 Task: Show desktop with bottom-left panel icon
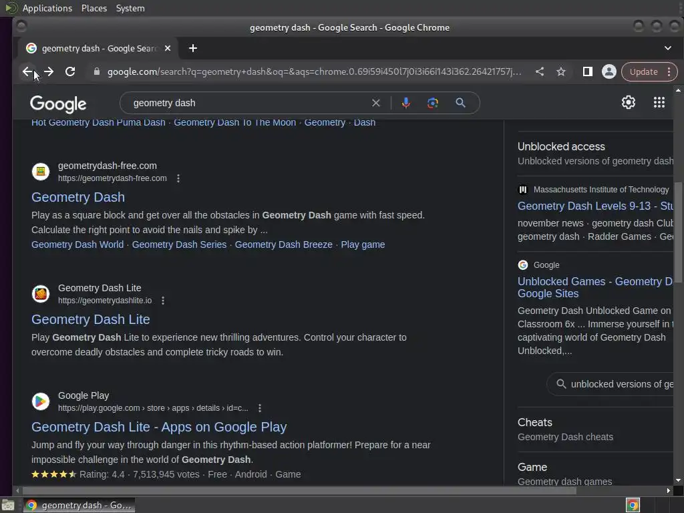(x=8, y=505)
